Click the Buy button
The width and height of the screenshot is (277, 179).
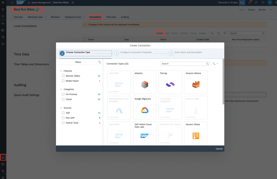pyautogui.click(x=242, y=2)
